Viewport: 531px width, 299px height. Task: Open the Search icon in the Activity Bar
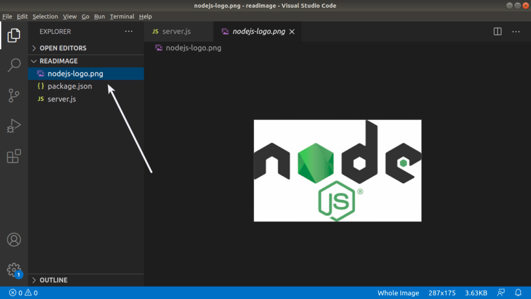pos(14,65)
